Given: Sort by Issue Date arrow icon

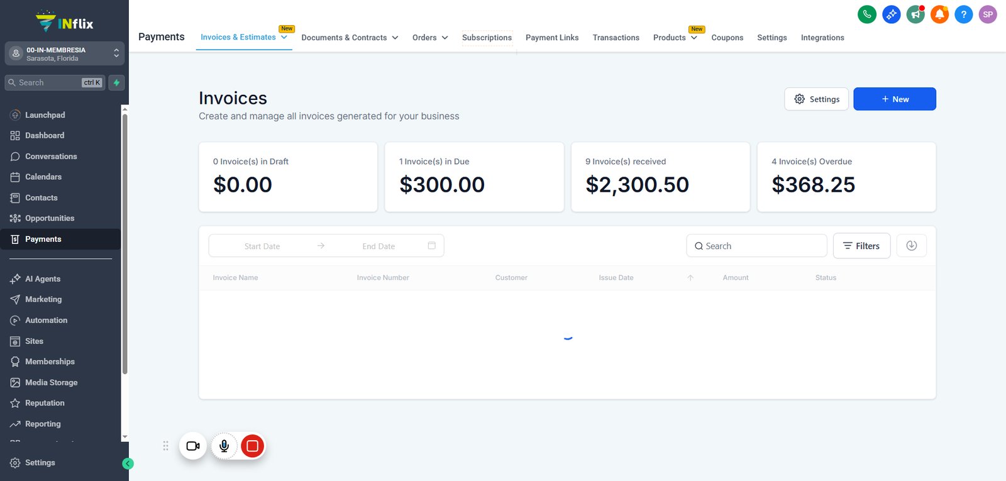Looking at the screenshot, I should (690, 278).
